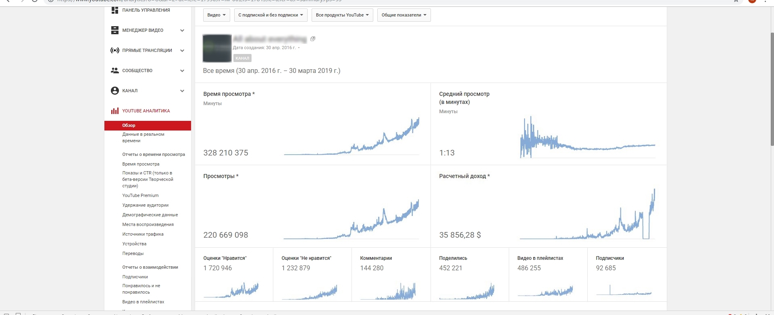Click the Video Manager sidebar icon
The height and width of the screenshot is (315, 774).
tap(115, 30)
